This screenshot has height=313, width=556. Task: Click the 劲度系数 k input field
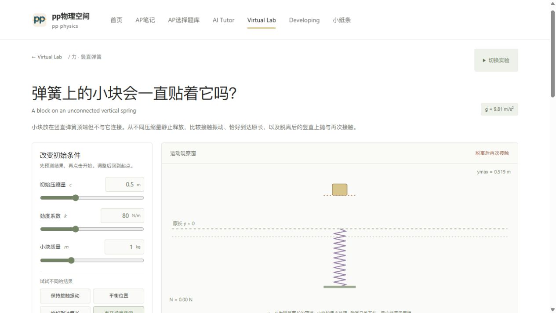click(x=122, y=216)
